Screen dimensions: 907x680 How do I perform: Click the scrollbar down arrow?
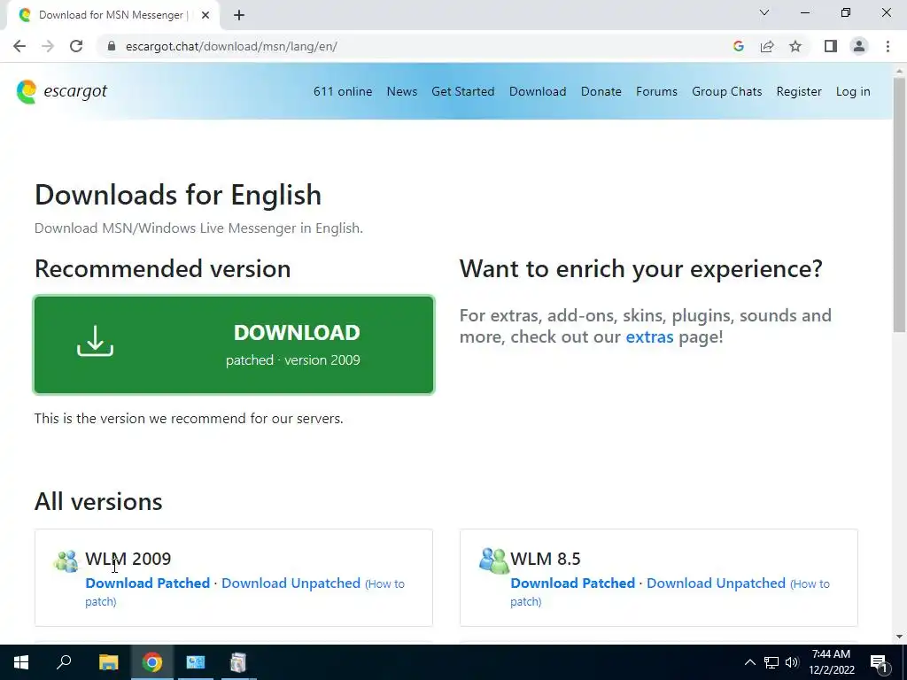pyautogui.click(x=899, y=637)
